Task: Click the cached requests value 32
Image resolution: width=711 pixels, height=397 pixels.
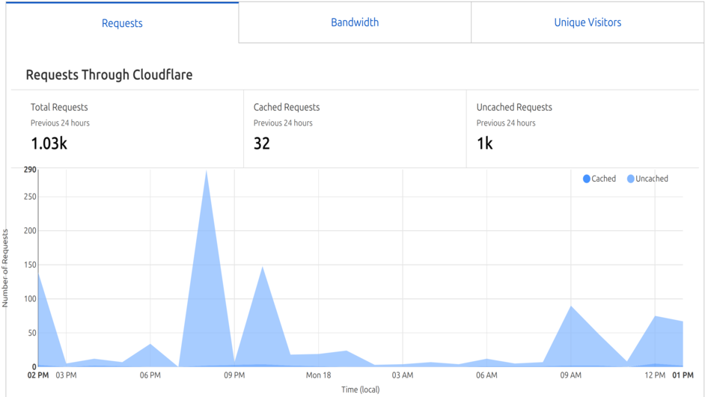Action: tap(261, 144)
